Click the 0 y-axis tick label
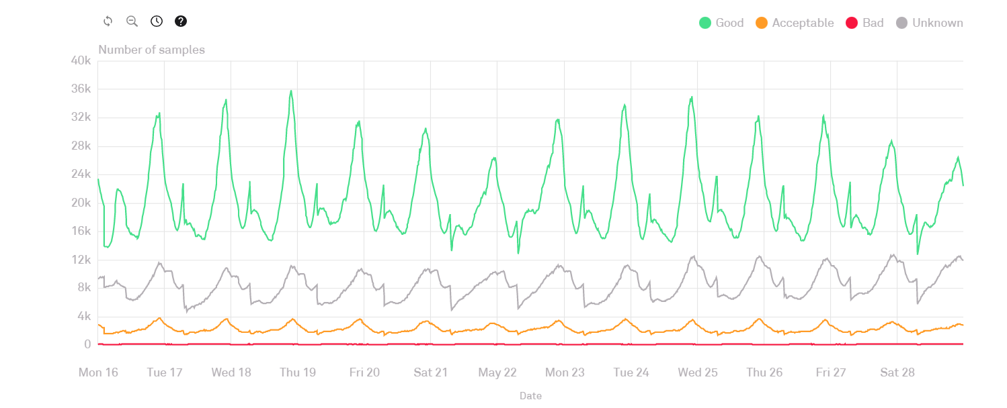 pyautogui.click(x=87, y=345)
